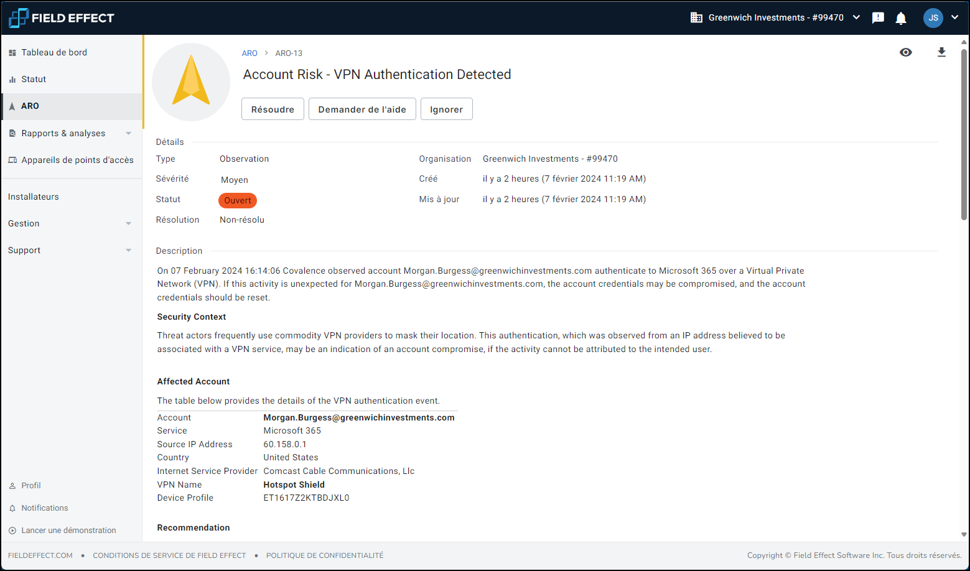Open FIELDEFFECT.COM footer link
970x571 pixels.
40,555
